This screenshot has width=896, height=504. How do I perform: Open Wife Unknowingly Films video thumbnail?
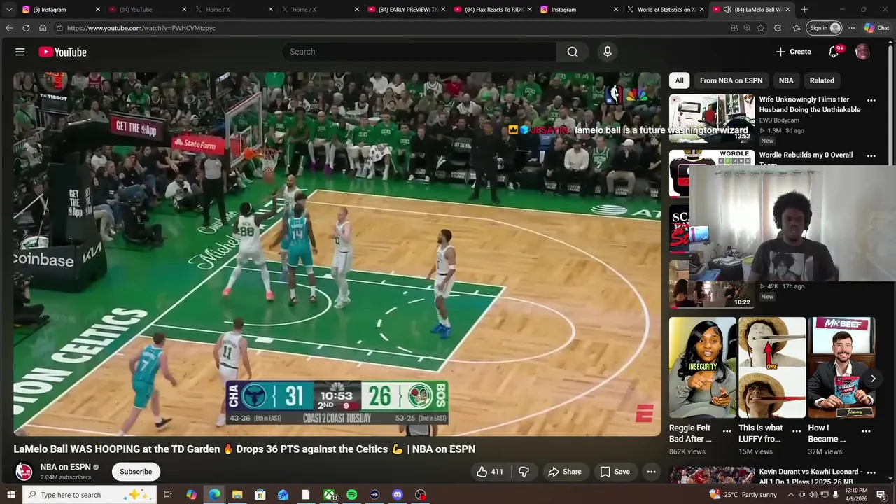coord(711,118)
